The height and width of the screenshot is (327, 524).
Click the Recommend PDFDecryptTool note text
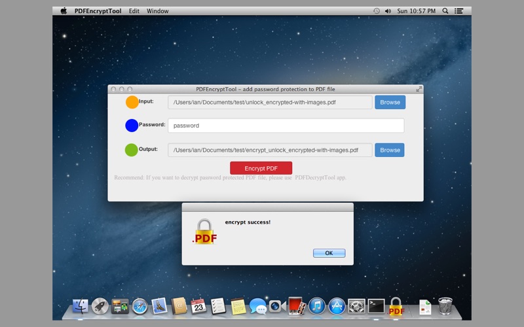point(230,177)
